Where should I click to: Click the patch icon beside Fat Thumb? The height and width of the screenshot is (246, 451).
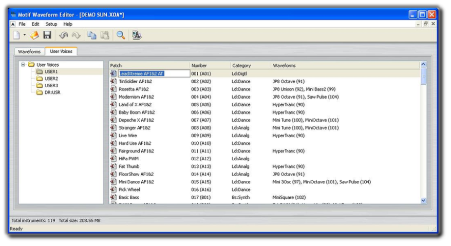tap(114, 166)
